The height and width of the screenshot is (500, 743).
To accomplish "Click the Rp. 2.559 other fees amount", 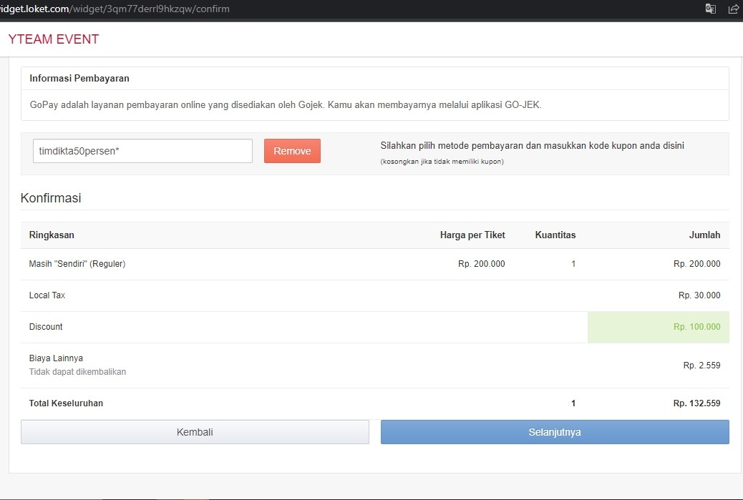I will pyautogui.click(x=701, y=365).
